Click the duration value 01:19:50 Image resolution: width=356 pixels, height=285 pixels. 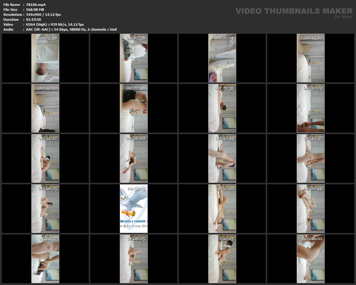[34, 20]
